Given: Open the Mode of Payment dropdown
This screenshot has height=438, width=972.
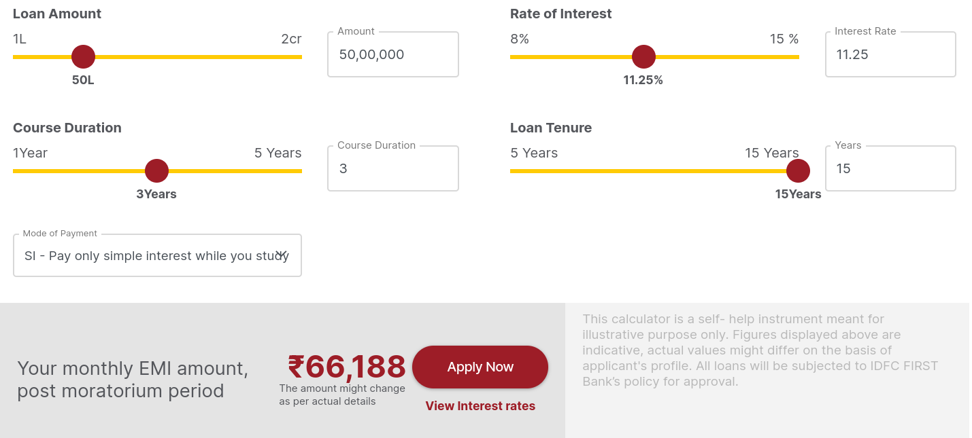Looking at the screenshot, I should [x=157, y=256].
